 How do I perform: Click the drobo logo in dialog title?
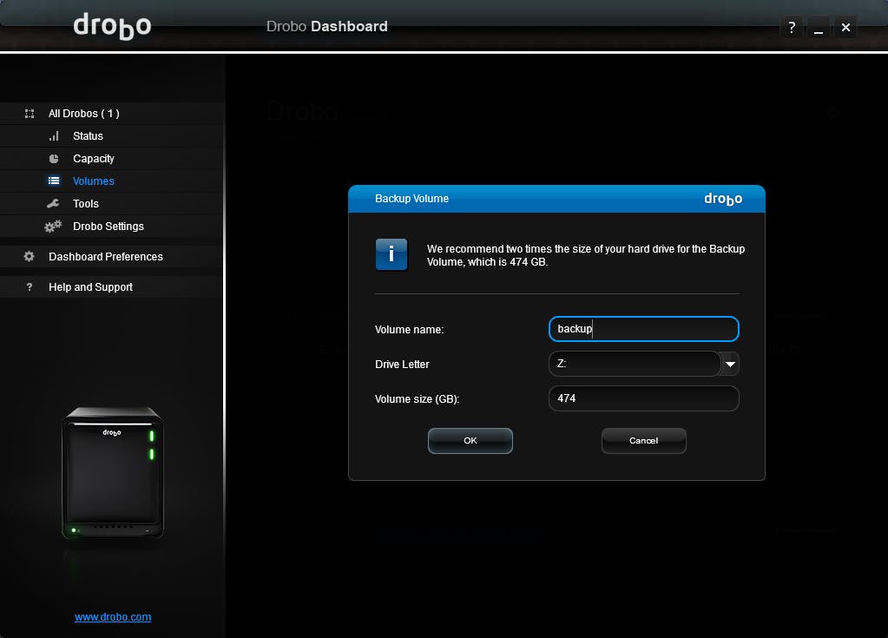723,200
